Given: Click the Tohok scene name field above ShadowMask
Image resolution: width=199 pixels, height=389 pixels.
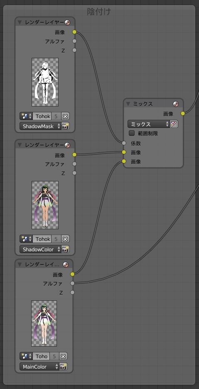Looking at the screenshot, I should pos(42,116).
